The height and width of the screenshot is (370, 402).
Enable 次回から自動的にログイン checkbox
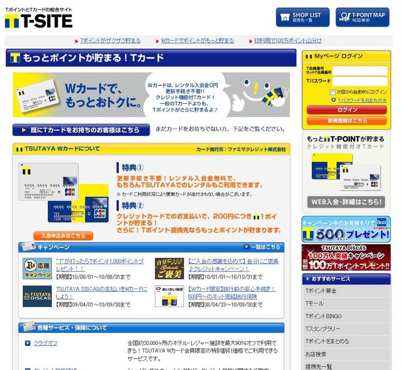point(333,92)
